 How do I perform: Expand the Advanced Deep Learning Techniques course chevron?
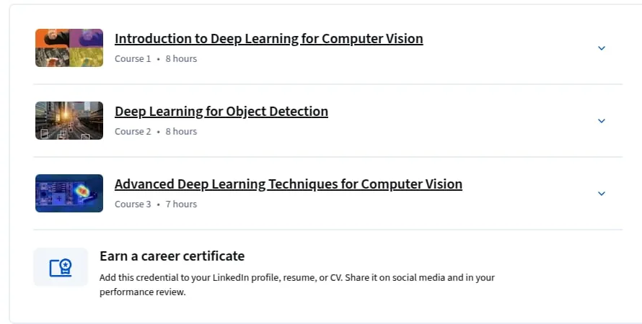[602, 194]
